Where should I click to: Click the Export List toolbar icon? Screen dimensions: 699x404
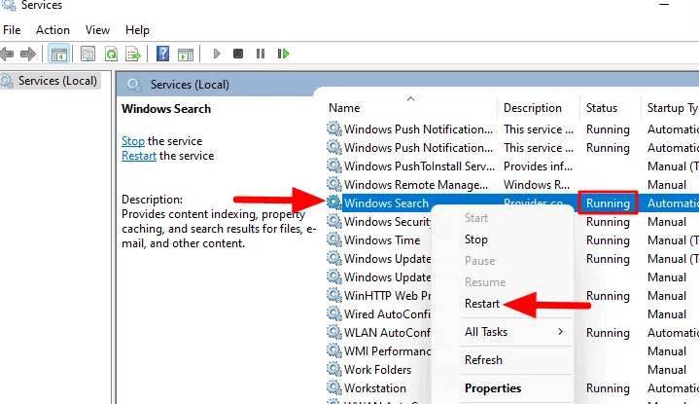(133, 54)
